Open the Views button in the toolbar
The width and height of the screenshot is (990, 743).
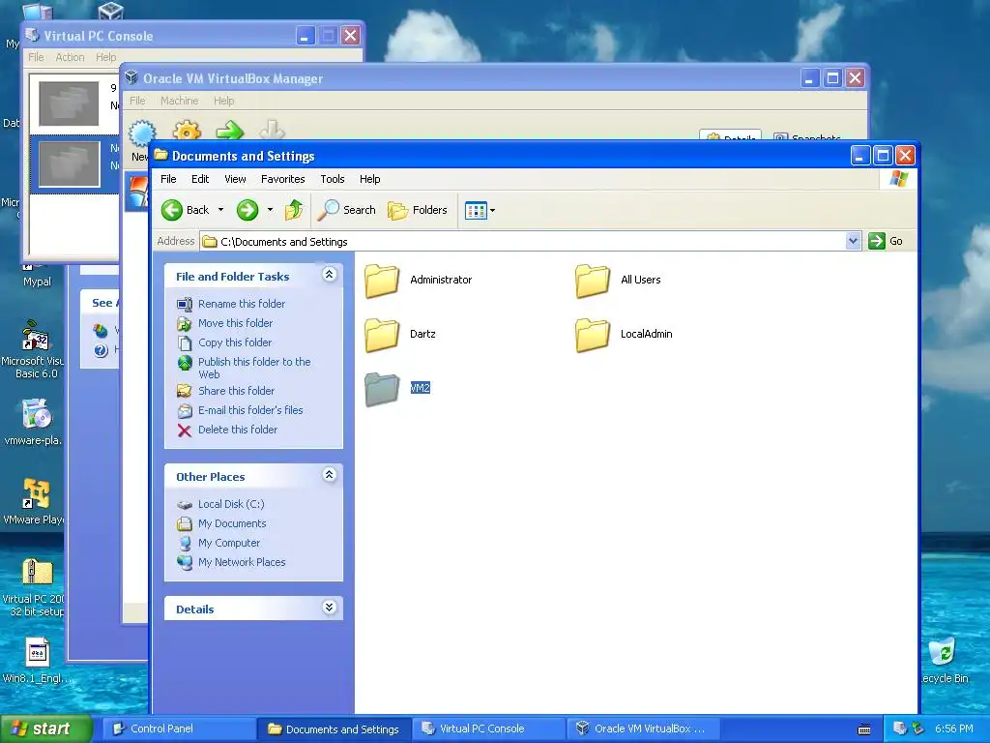pyautogui.click(x=476, y=210)
